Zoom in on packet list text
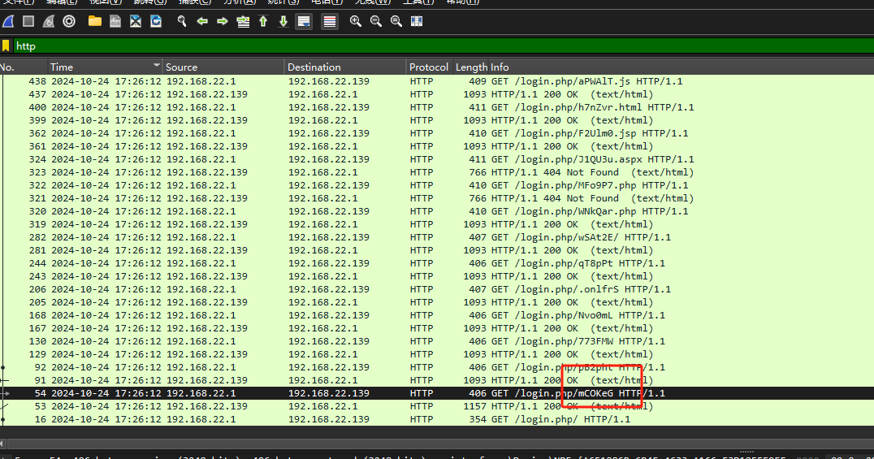The width and height of the screenshot is (874, 459). tap(355, 21)
